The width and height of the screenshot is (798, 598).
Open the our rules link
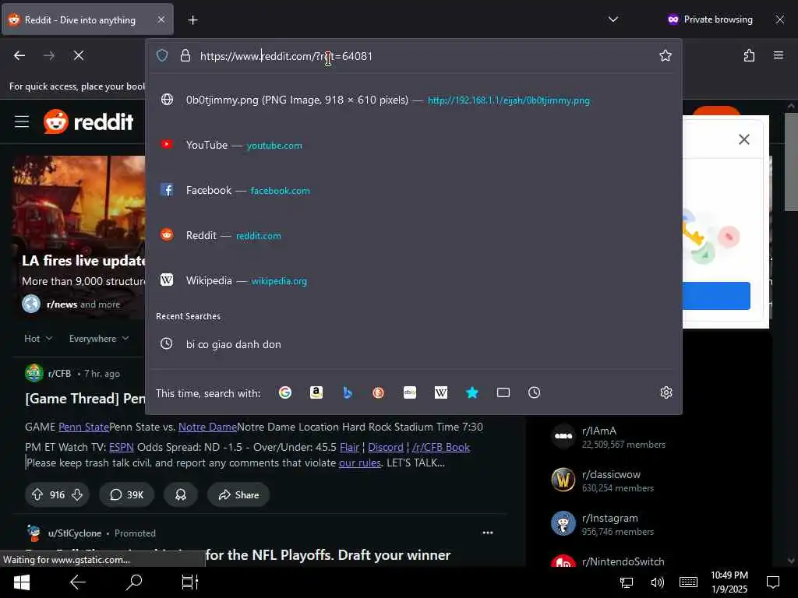(x=360, y=463)
